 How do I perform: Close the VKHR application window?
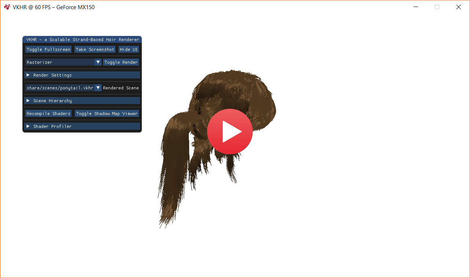(x=458, y=7)
